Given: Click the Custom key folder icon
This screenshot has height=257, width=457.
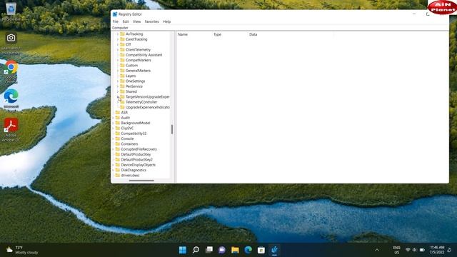Looking at the screenshot, I should point(122,65).
